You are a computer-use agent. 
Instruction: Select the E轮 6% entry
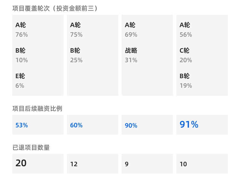[x=20, y=81]
